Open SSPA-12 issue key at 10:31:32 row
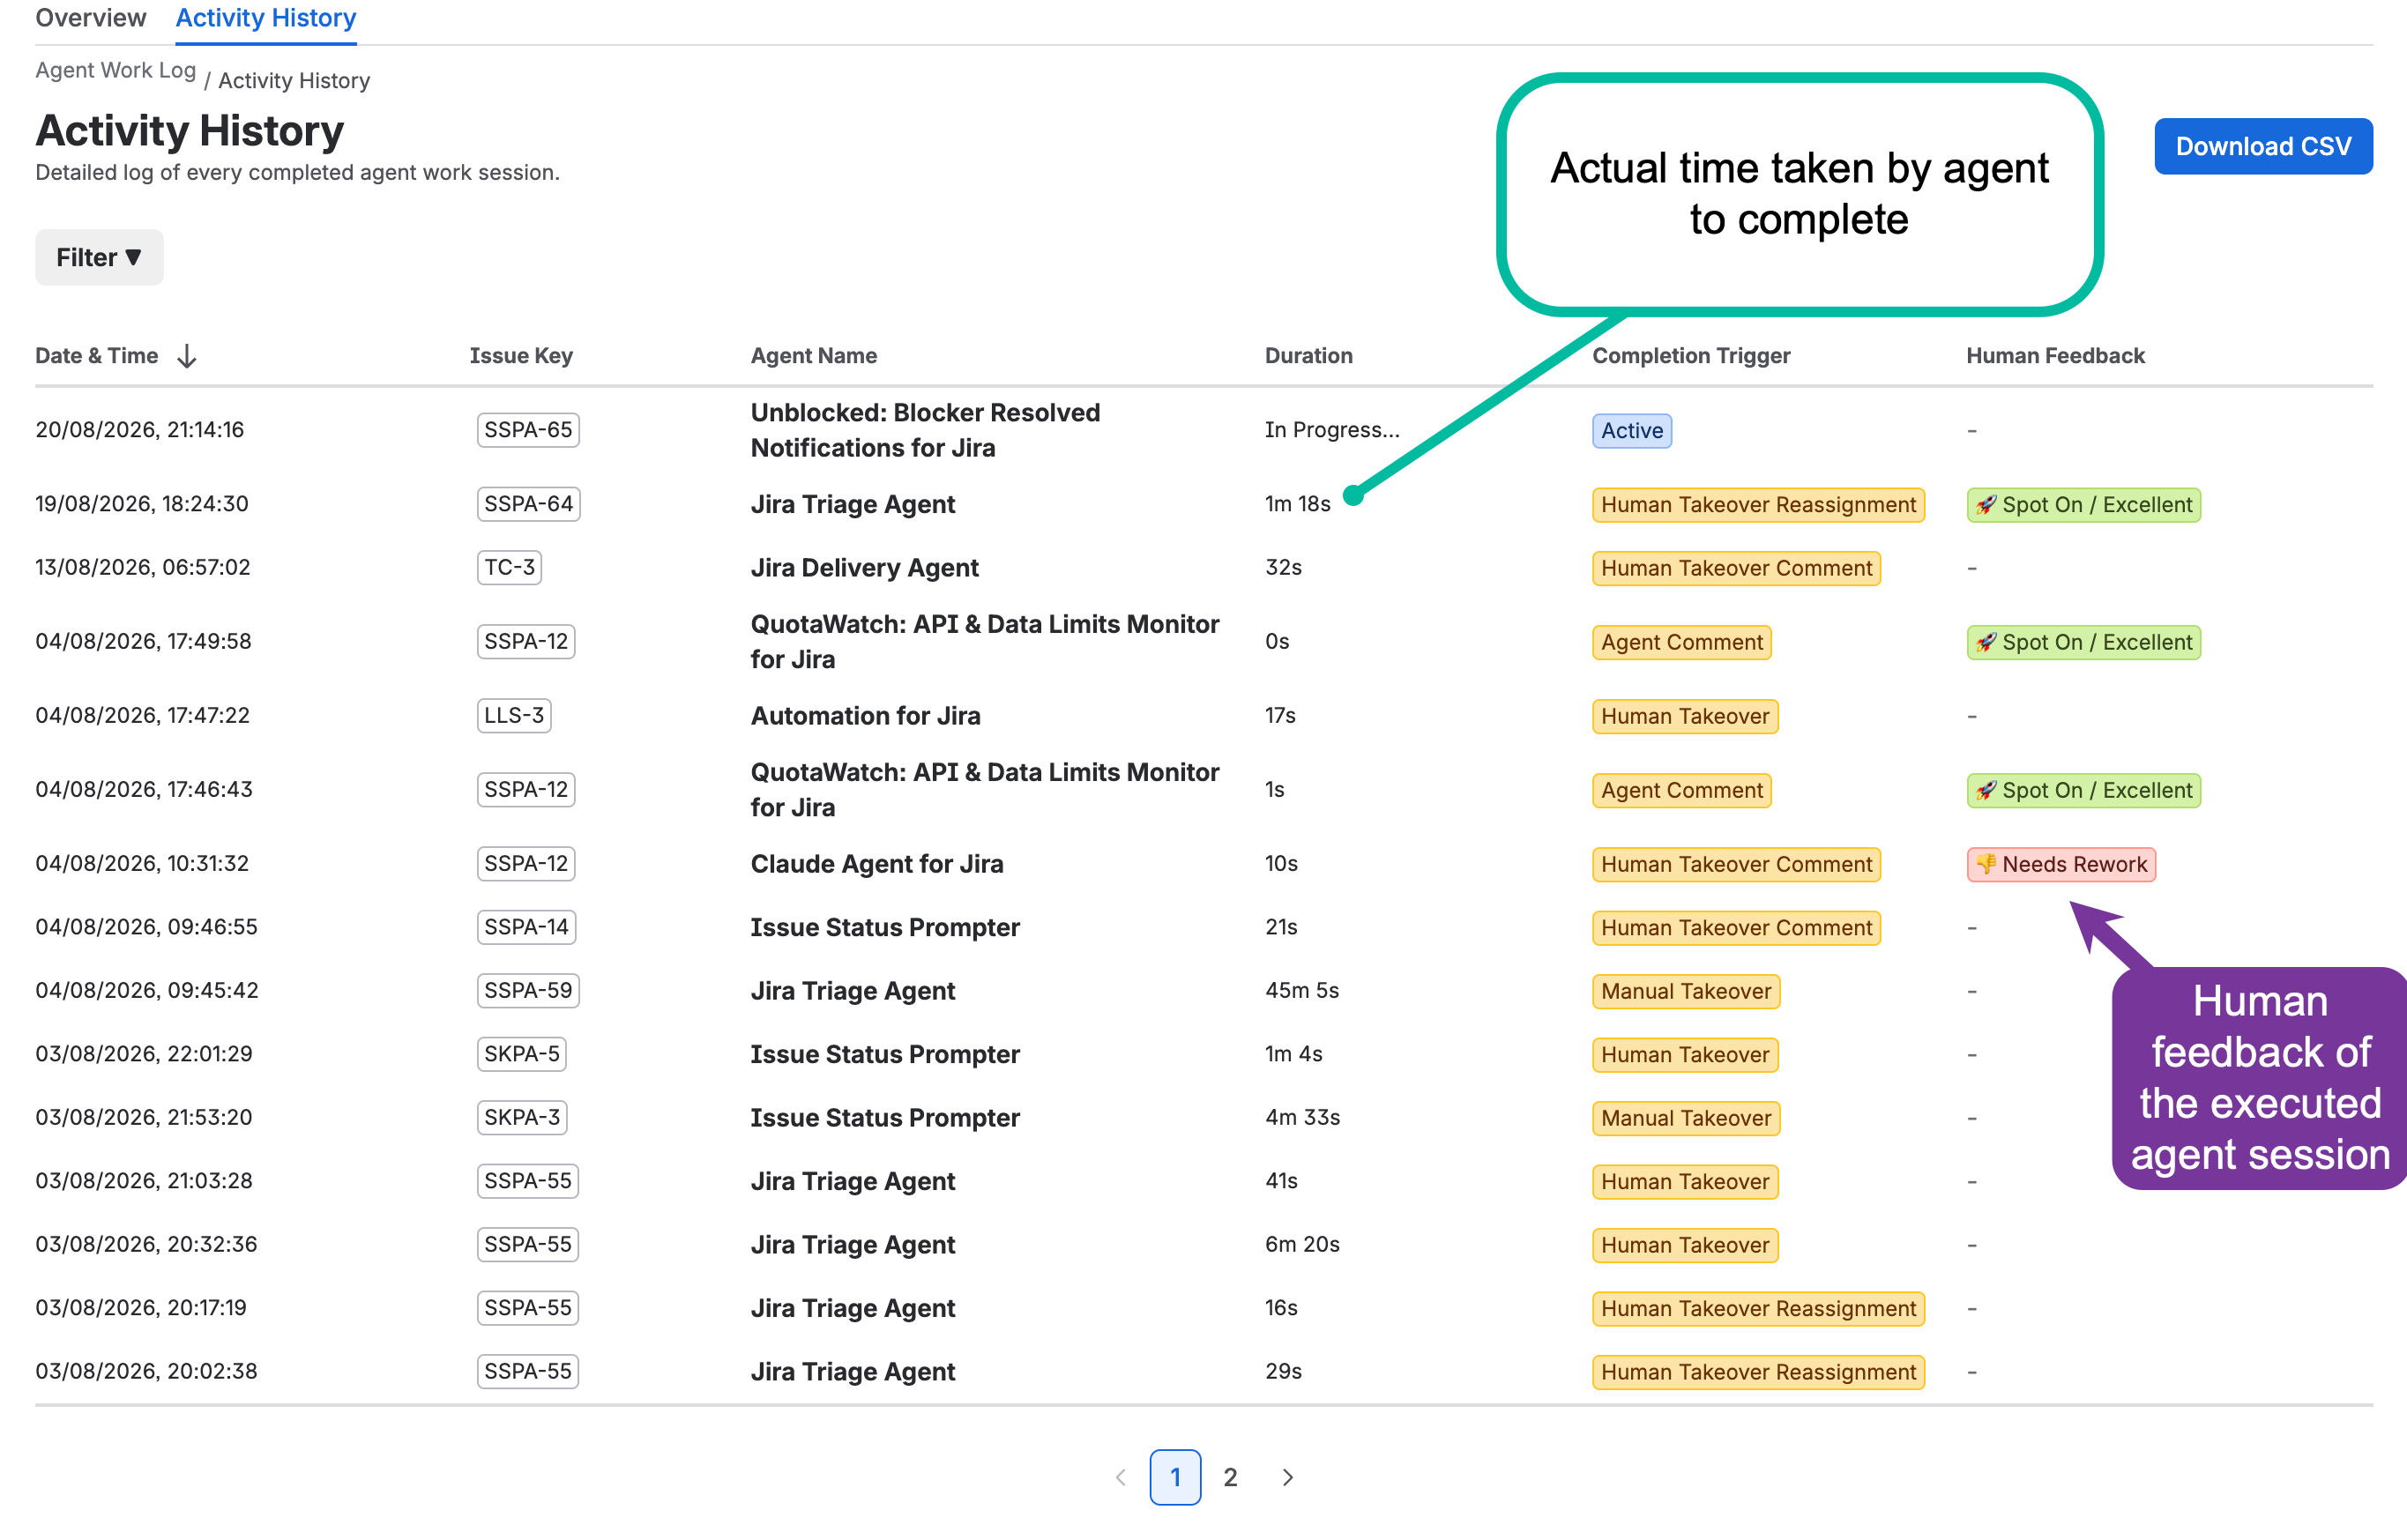The width and height of the screenshot is (2407, 1540). (x=526, y=864)
